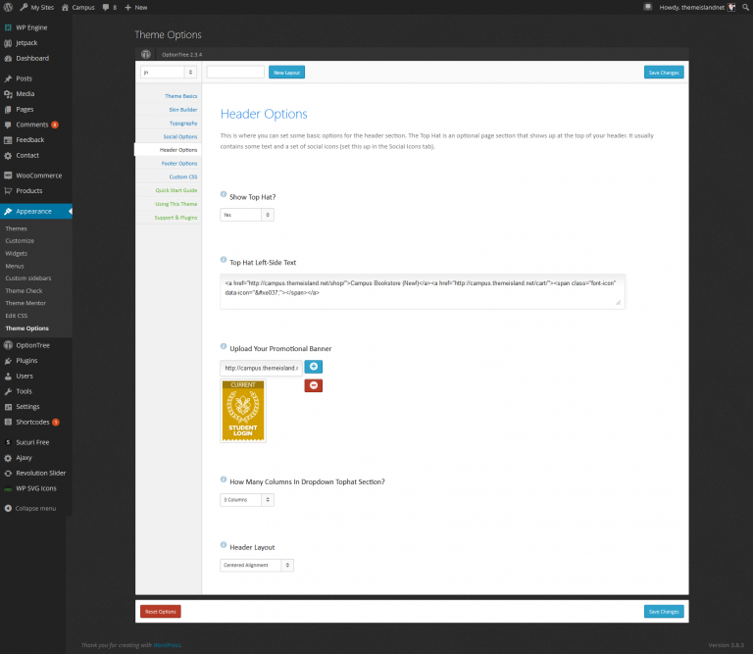Open the Show Top Hat dropdown

(246, 215)
